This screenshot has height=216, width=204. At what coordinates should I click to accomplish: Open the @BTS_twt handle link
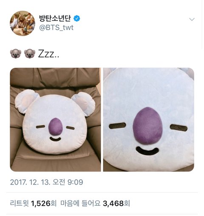click(56, 27)
